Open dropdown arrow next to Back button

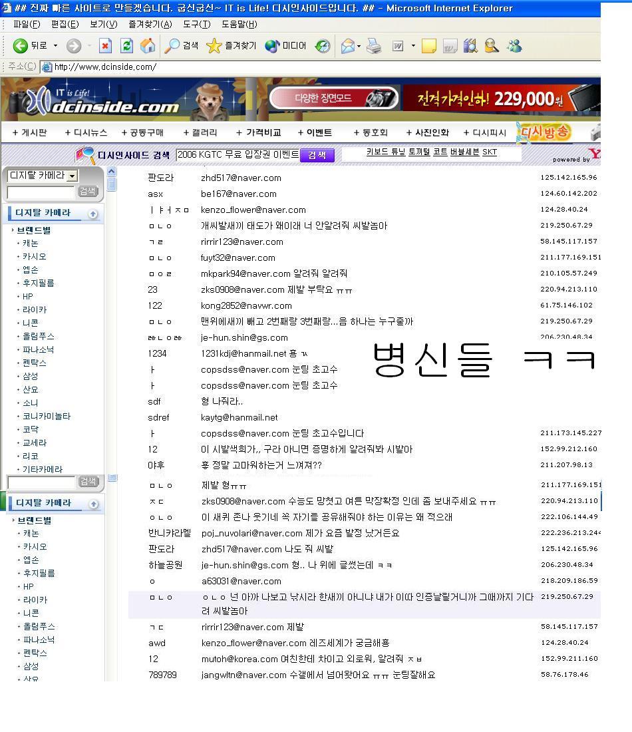click(55, 46)
